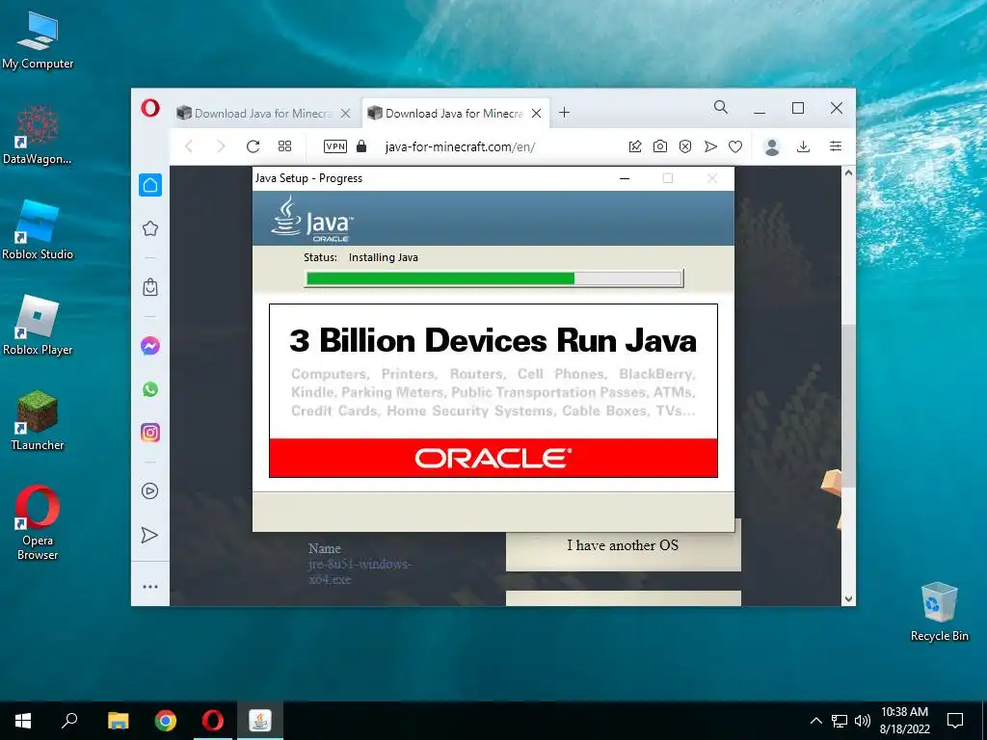Screen dimensions: 987x740
Task: Switch to the first Download Java tab
Action: pos(262,114)
